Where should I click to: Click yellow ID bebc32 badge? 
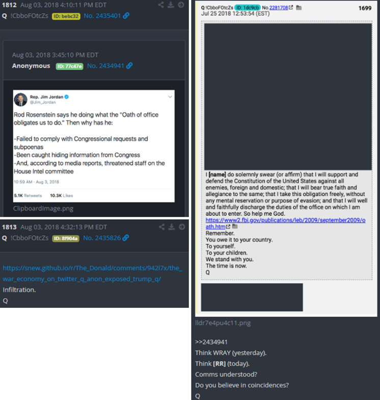(66, 16)
